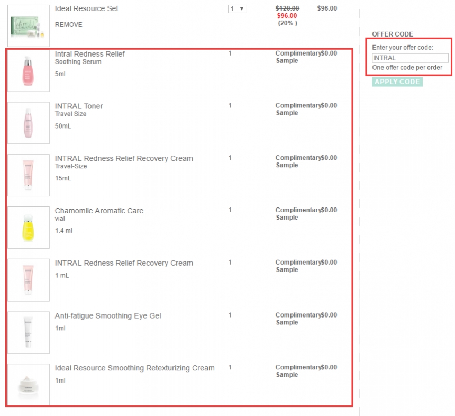View the Anti-fatigue Smoothing Eye Gel image
Image resolution: width=455 pixels, height=416 pixels.
coord(29,333)
